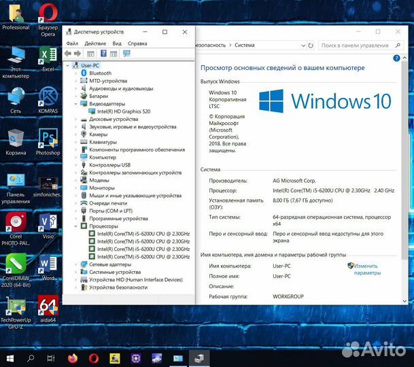Click the refresh button beside address bar
The height and width of the screenshot is (367, 414).
point(311,46)
